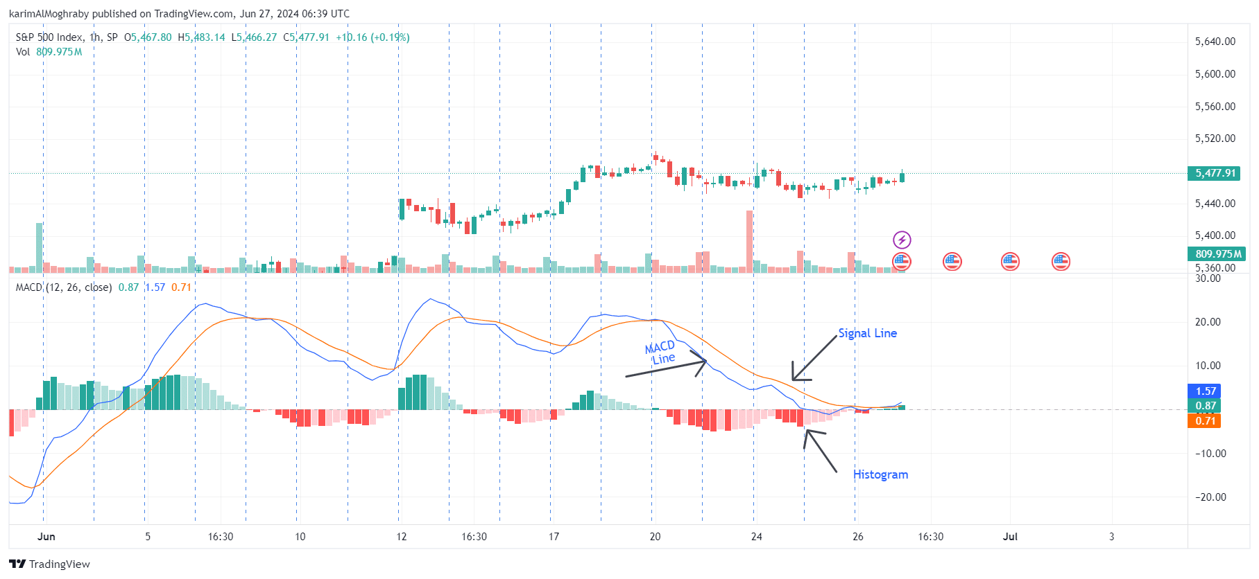The height and width of the screenshot is (579, 1259).
Task: Click the 5,640.00 price axis label
Action: pyautogui.click(x=1215, y=42)
